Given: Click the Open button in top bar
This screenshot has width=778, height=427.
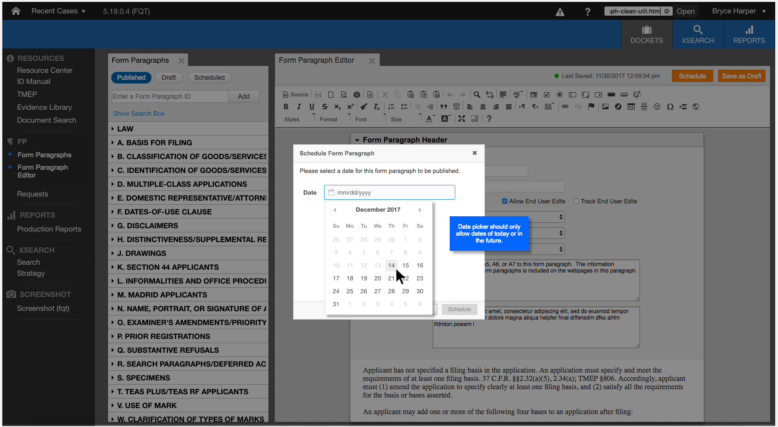Looking at the screenshot, I should 686,12.
